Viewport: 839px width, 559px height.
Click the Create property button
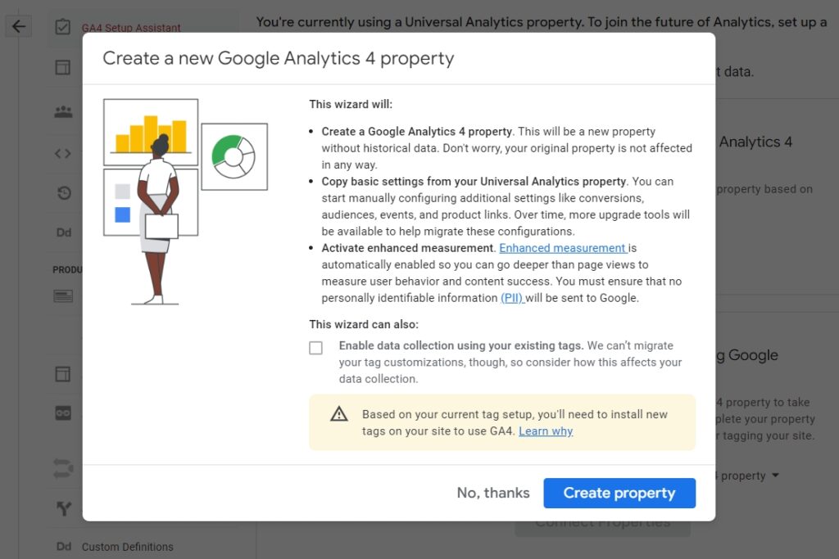pos(619,493)
